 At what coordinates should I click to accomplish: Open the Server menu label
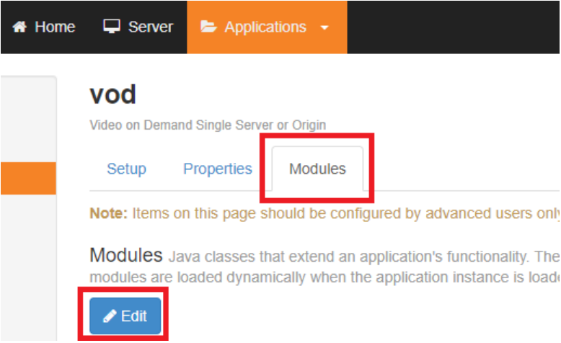(x=150, y=27)
